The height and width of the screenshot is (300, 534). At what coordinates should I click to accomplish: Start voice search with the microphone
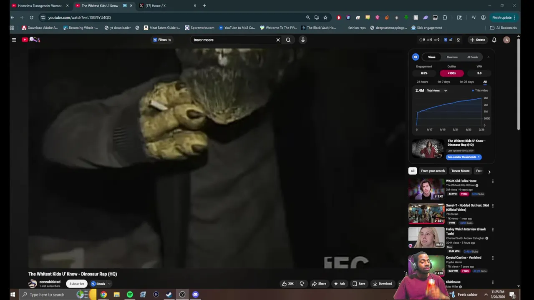(x=303, y=40)
